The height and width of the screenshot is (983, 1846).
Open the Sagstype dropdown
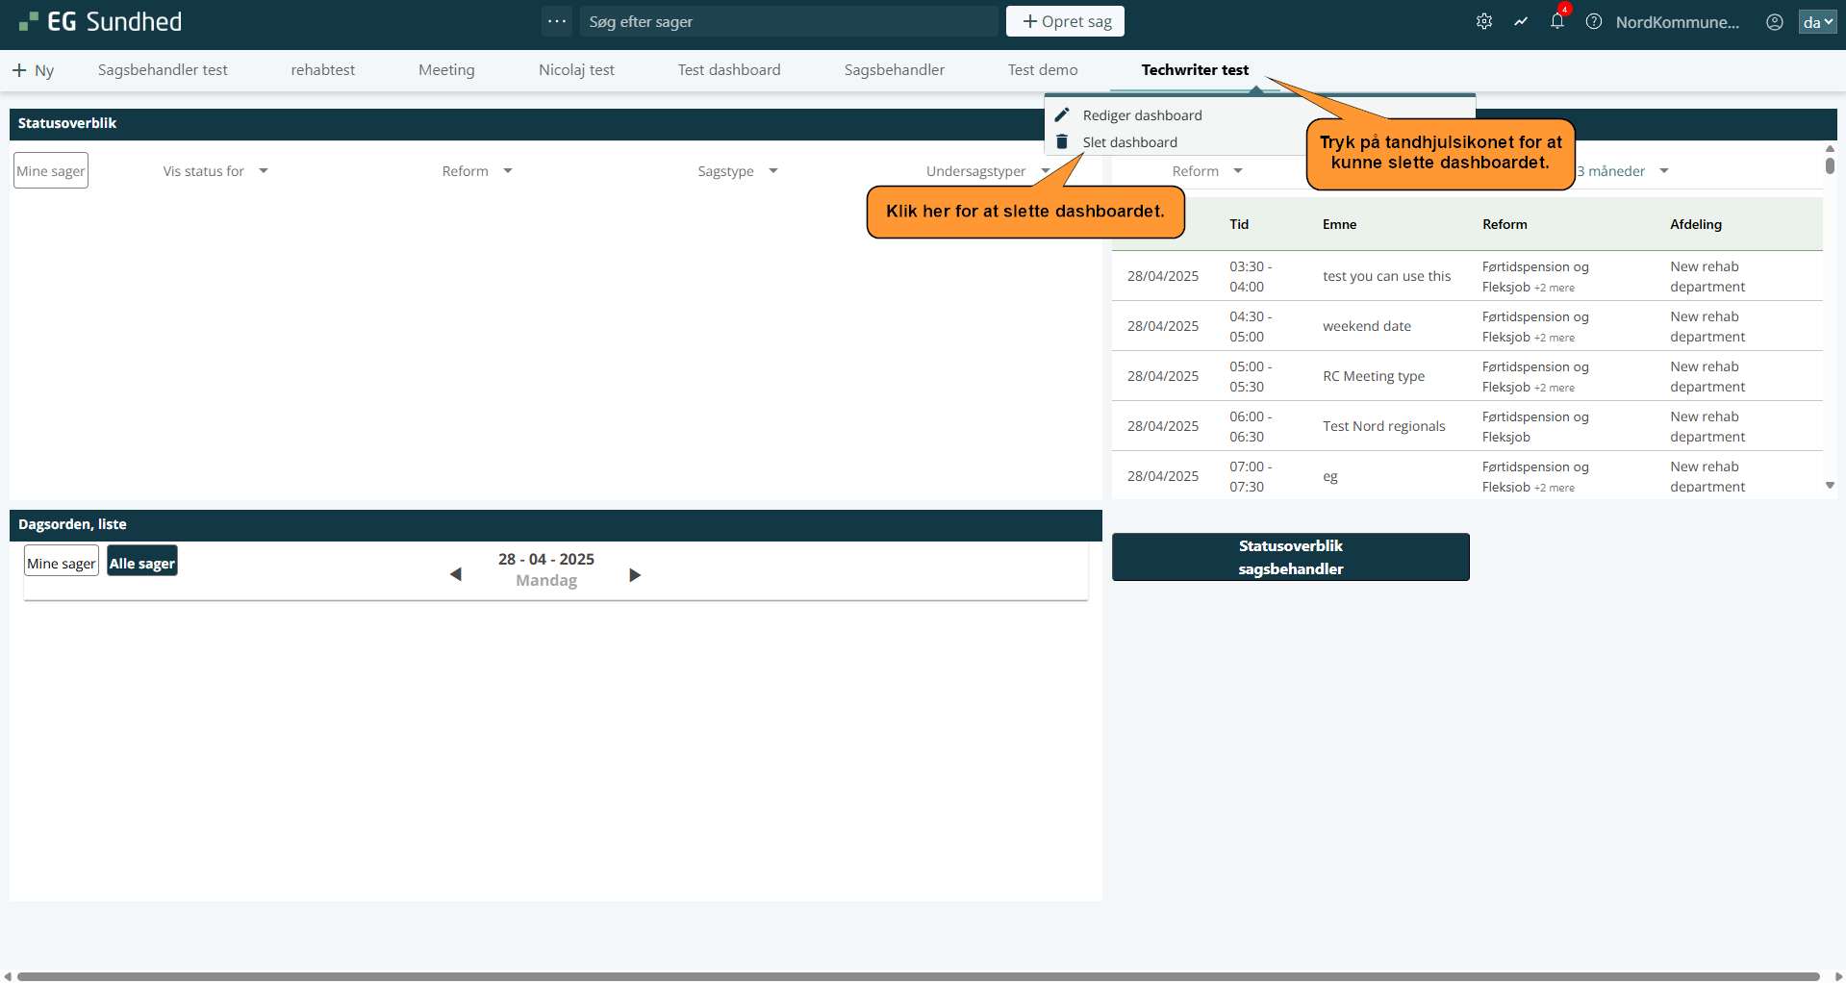737,171
